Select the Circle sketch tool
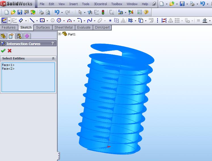Viewport: 212px width, 161px height. (x=59, y=20)
